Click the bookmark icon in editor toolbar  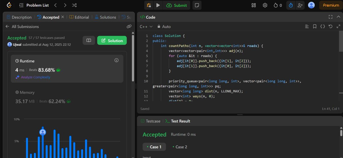coord(315,27)
